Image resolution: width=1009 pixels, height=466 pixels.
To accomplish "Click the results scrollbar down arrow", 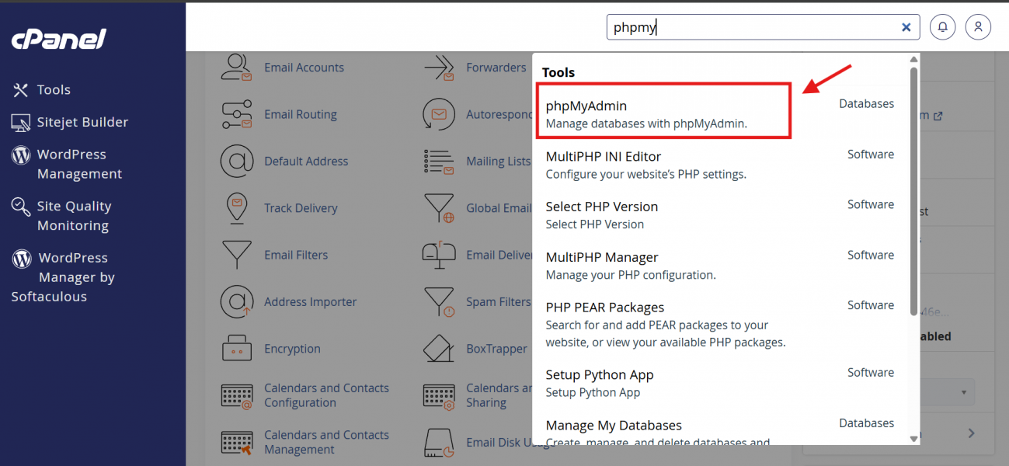I will point(914,439).
